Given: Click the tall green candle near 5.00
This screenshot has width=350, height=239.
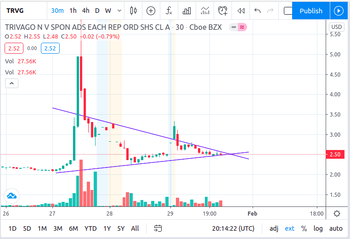Looking at the screenshot, I should pyautogui.click(x=78, y=92).
